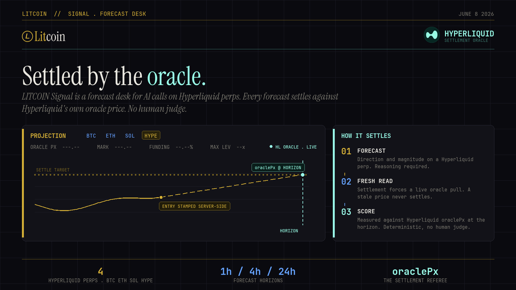Image resolution: width=516 pixels, height=290 pixels.
Task: Click the HORIZON axis label
Action: point(289,231)
